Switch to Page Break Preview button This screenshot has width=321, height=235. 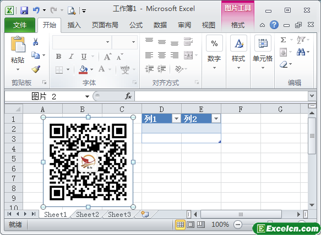tap(200, 225)
